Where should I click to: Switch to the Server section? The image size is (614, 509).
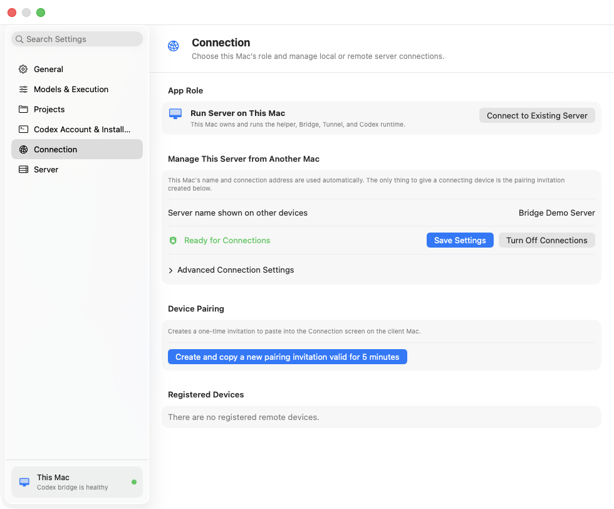coord(76,169)
